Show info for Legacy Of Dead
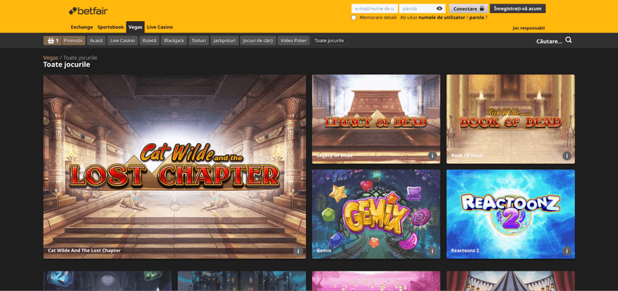618x291 pixels. [x=433, y=156]
